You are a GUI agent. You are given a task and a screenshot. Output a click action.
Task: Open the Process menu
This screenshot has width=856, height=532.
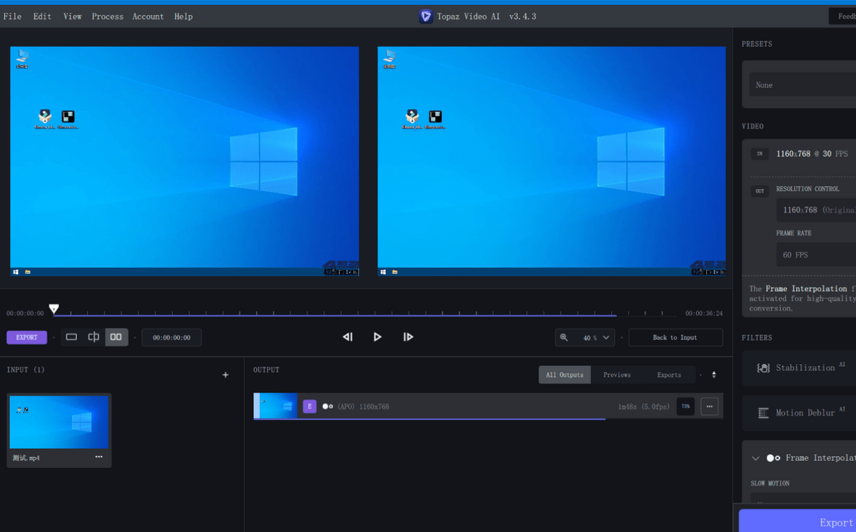pos(107,16)
